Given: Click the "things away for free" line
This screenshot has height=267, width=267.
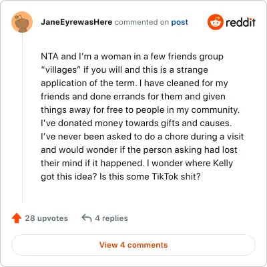Looking at the screenshot, I should [140, 110].
